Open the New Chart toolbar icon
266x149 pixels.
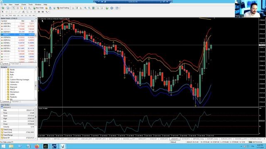pyautogui.click(x=3, y=8)
